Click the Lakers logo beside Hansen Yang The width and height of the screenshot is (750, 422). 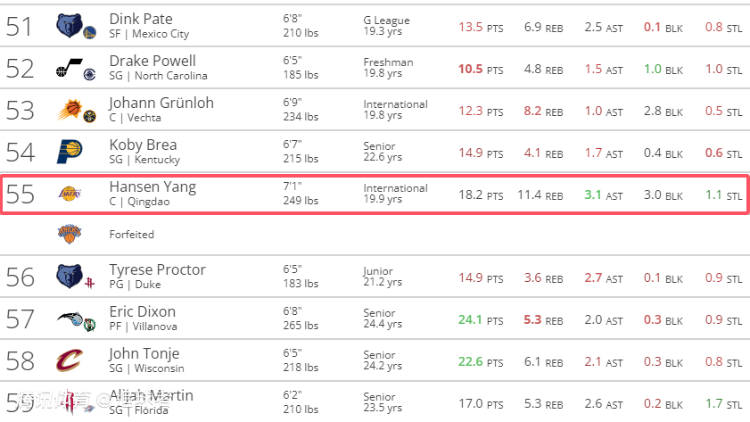69,194
